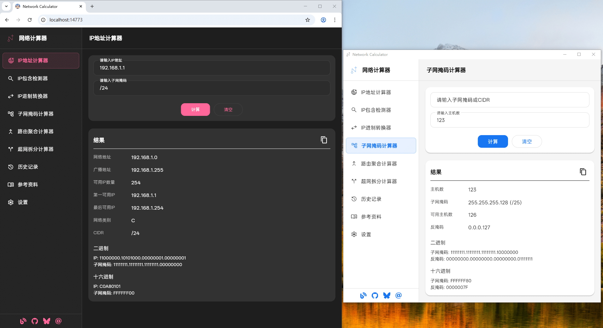The height and width of the screenshot is (328, 603).
Task: Click the blue-outlined 清空 button
Action: [x=527, y=141]
